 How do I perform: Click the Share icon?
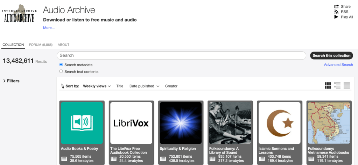click(337, 7)
